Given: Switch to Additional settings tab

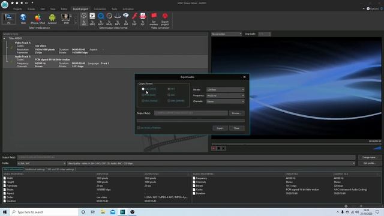Looking at the screenshot, I should 35,169.
